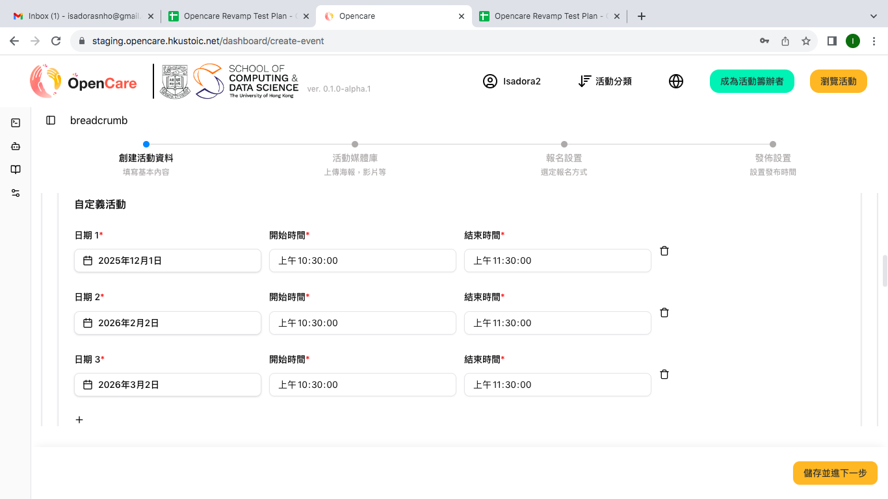Click the robot icon in left sidebar
The image size is (888, 499).
[x=16, y=146]
